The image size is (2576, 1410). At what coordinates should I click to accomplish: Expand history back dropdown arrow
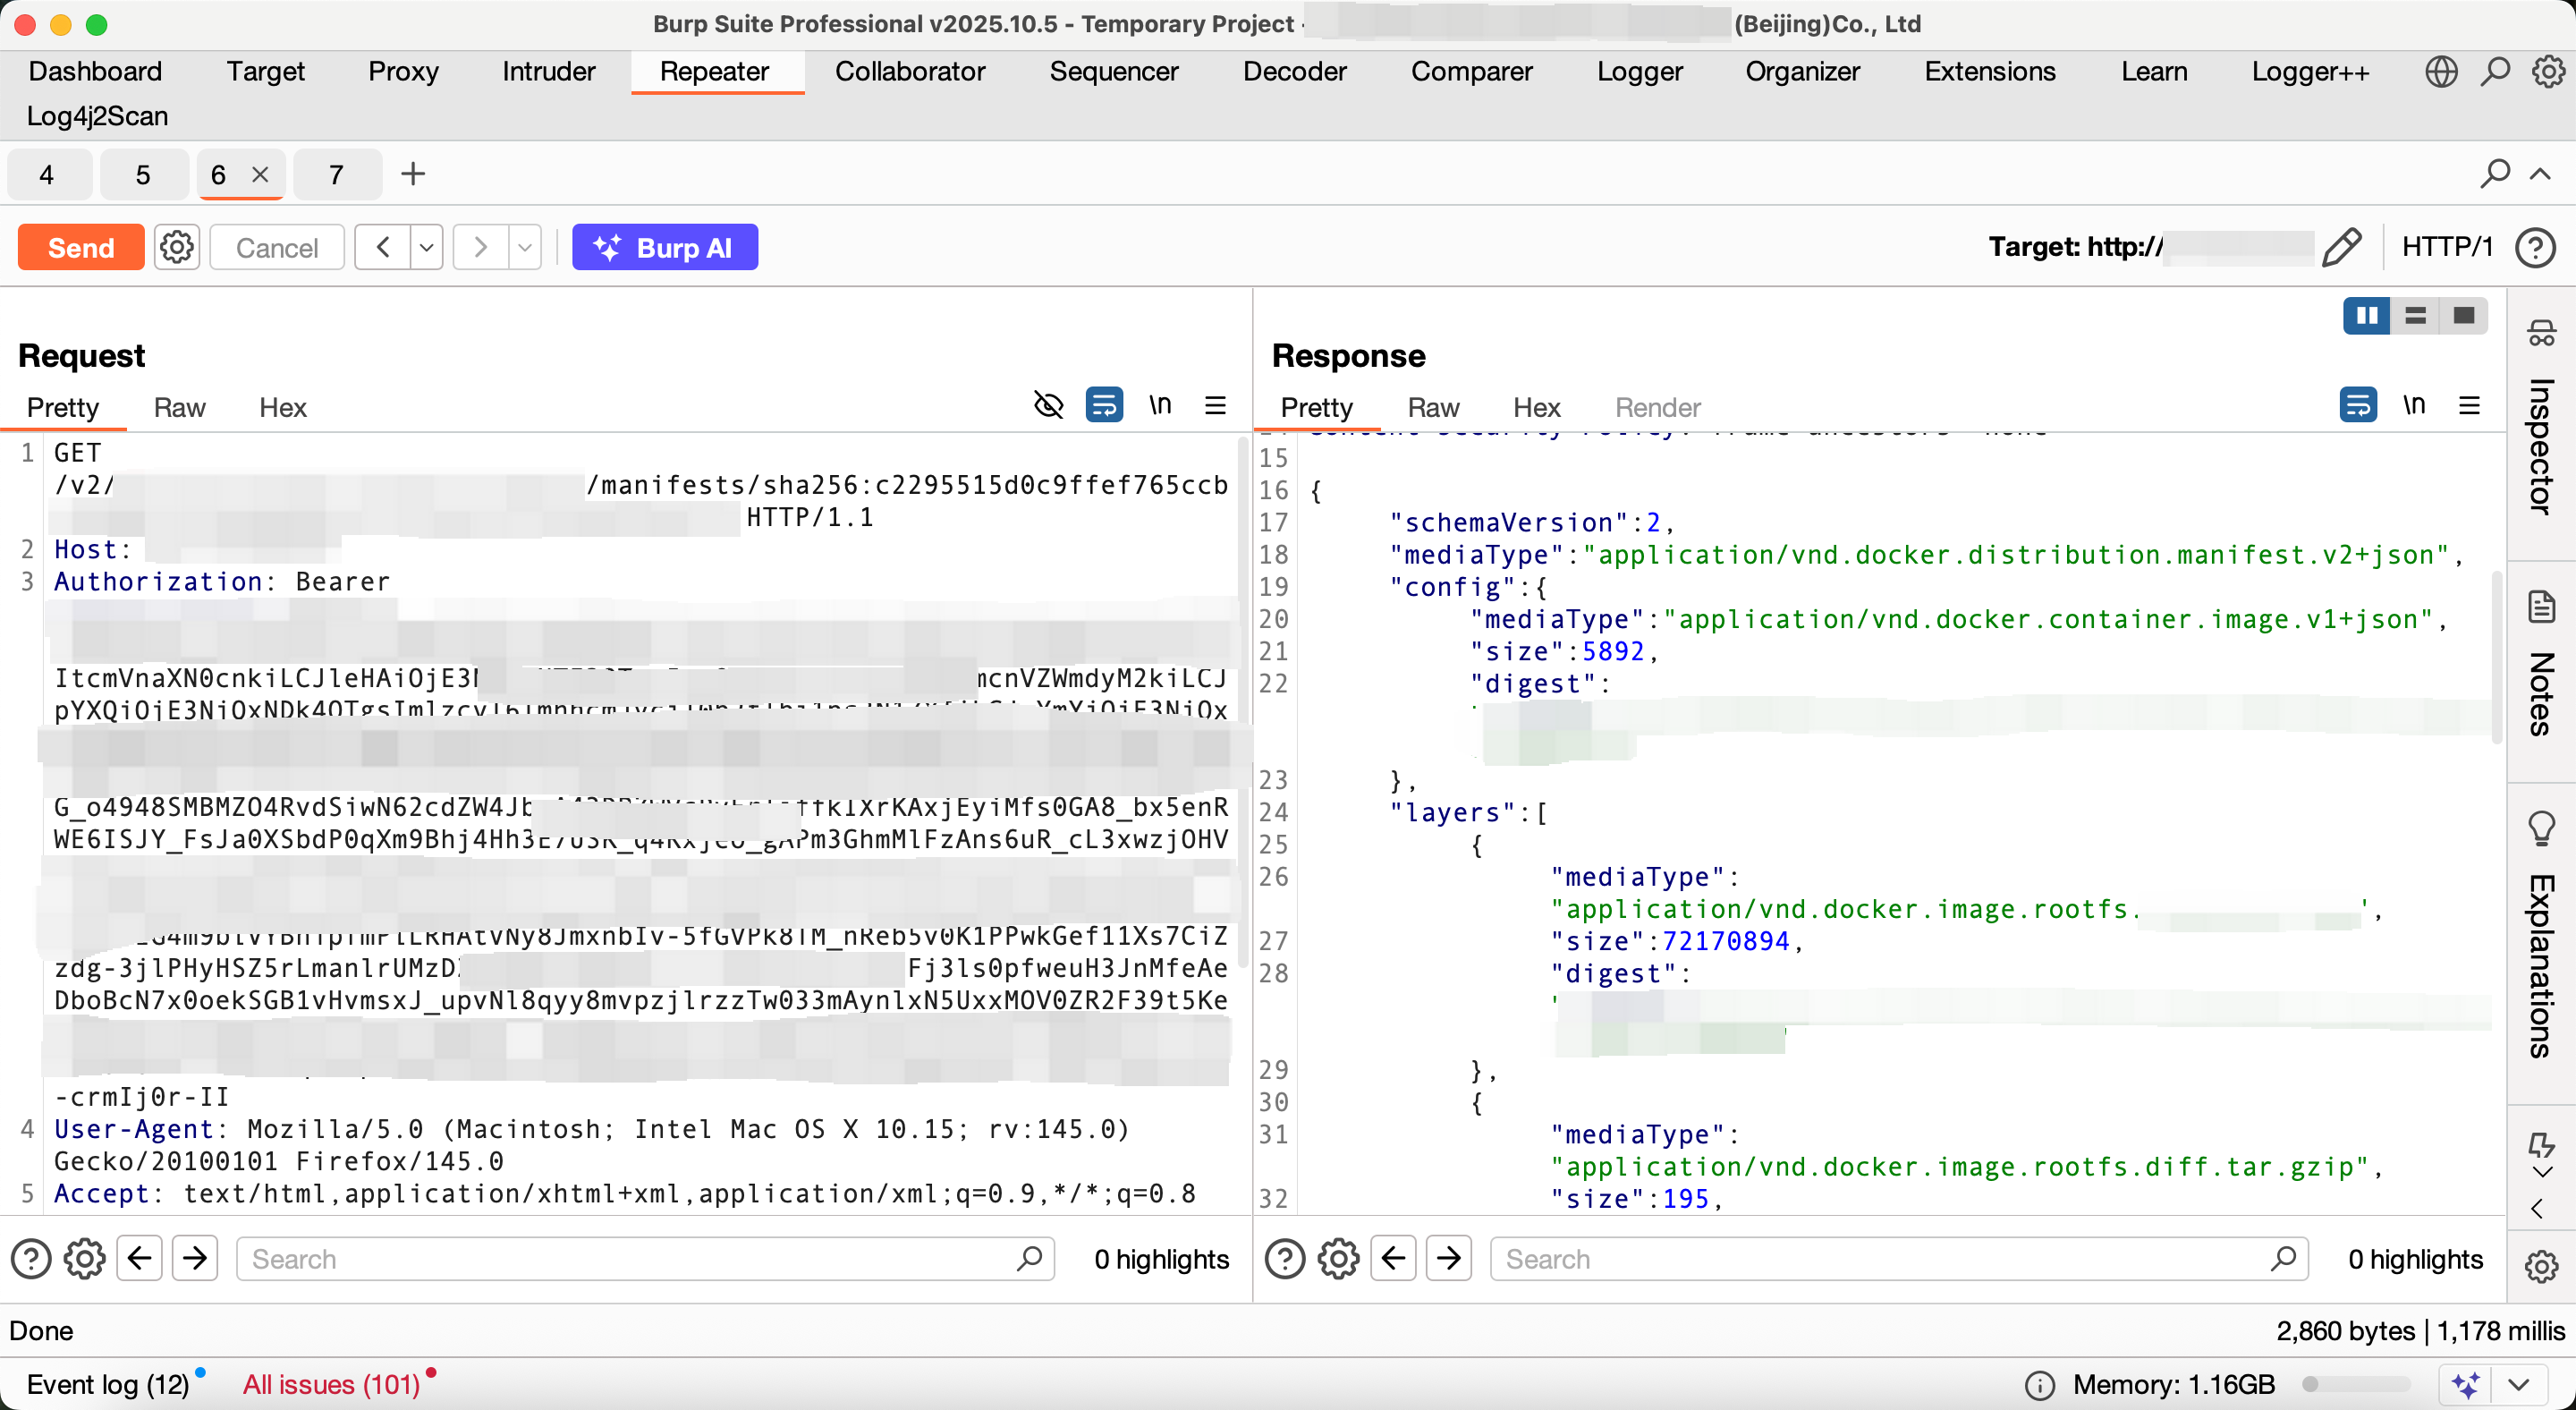coord(426,247)
